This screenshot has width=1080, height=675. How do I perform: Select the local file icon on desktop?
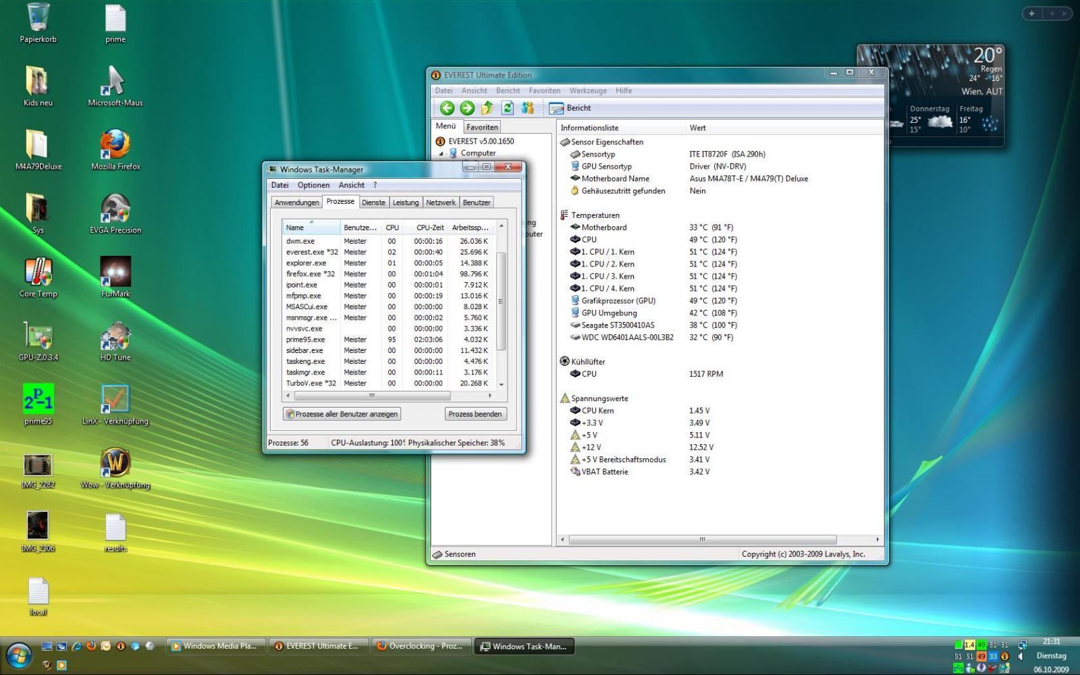click(38, 596)
